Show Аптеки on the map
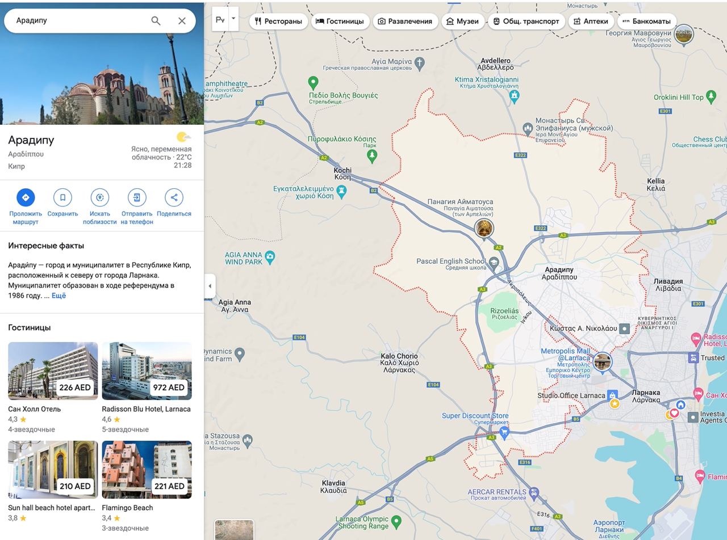This screenshot has width=727, height=540. pos(591,21)
